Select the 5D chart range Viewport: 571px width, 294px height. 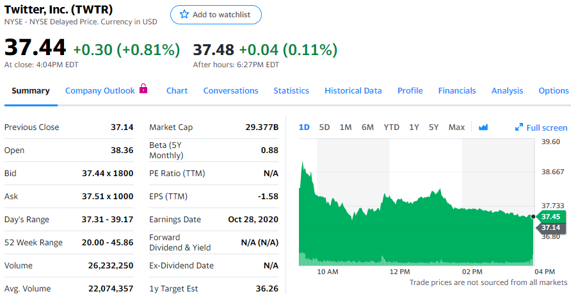click(x=324, y=127)
